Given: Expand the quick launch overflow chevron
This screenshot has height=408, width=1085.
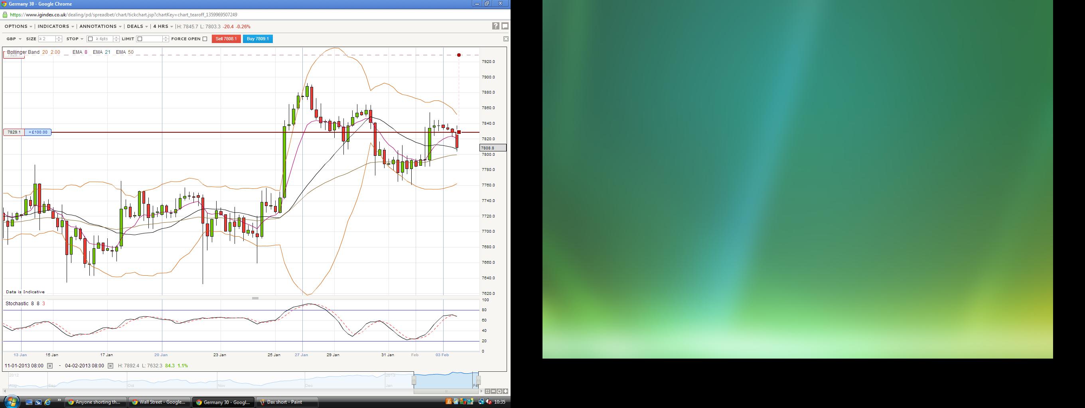Looking at the screenshot, I should coord(59,400).
